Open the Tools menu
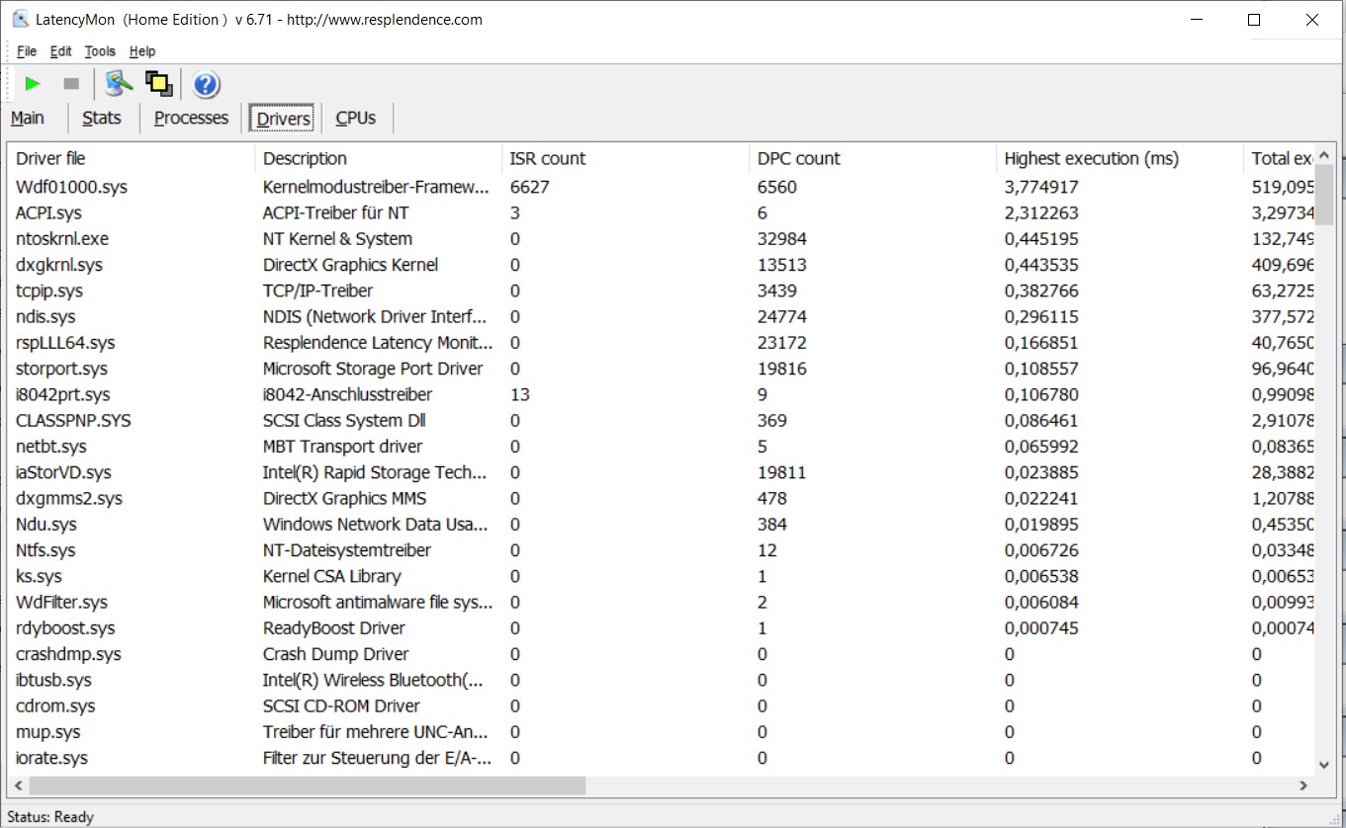 [100, 51]
